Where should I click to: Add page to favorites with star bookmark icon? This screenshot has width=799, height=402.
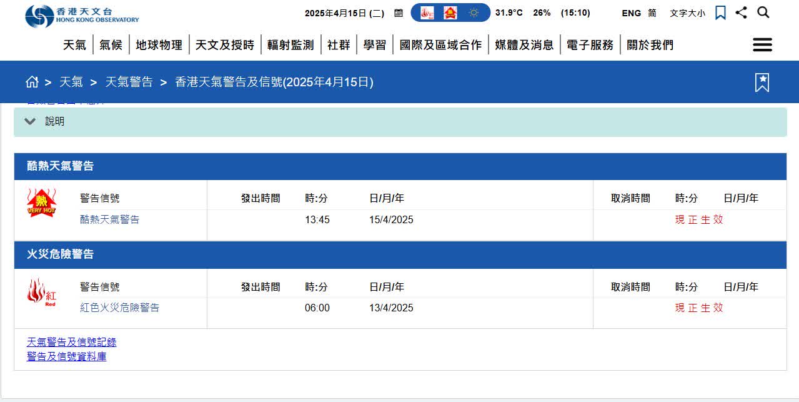click(762, 82)
